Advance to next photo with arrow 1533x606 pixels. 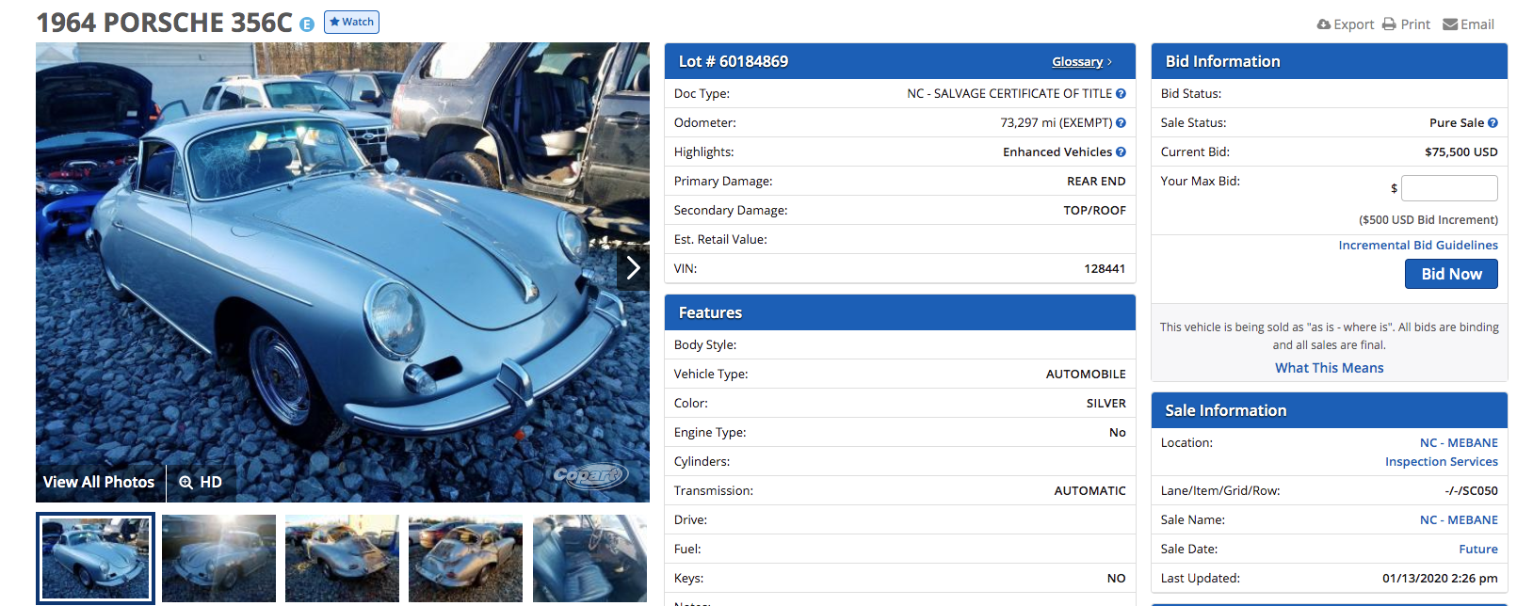633,268
